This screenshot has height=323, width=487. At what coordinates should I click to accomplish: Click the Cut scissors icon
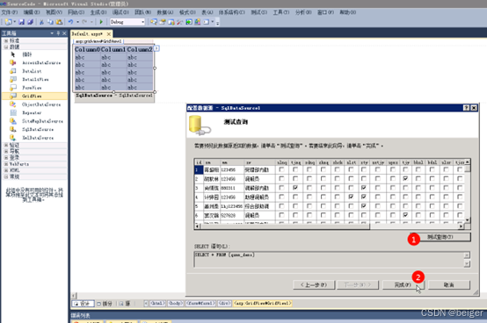41,22
